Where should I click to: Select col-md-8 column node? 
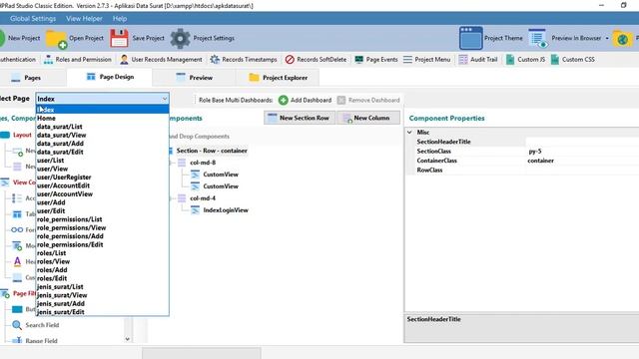(x=203, y=163)
